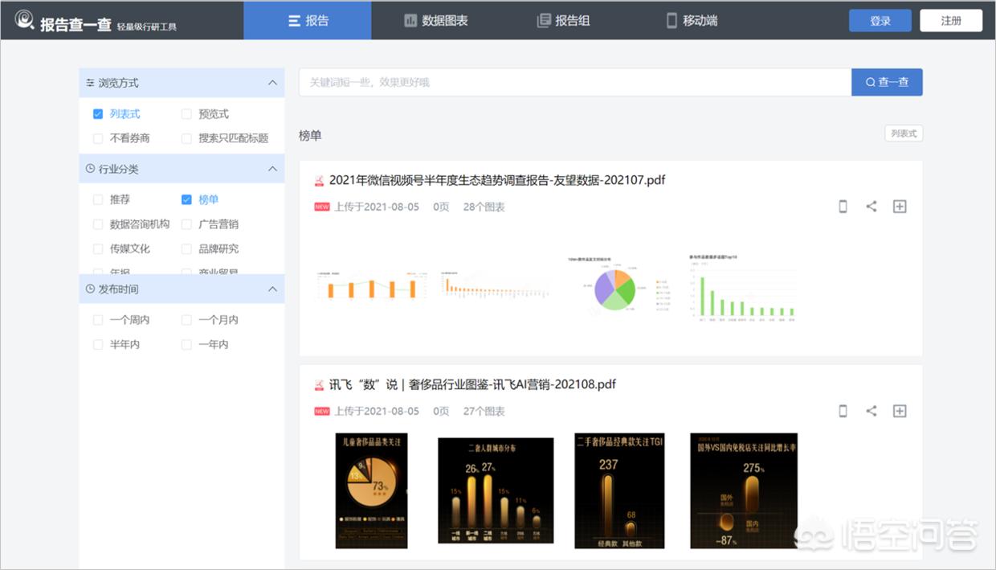Uncheck the 列表式 checkbox
996x570 pixels.
point(98,114)
